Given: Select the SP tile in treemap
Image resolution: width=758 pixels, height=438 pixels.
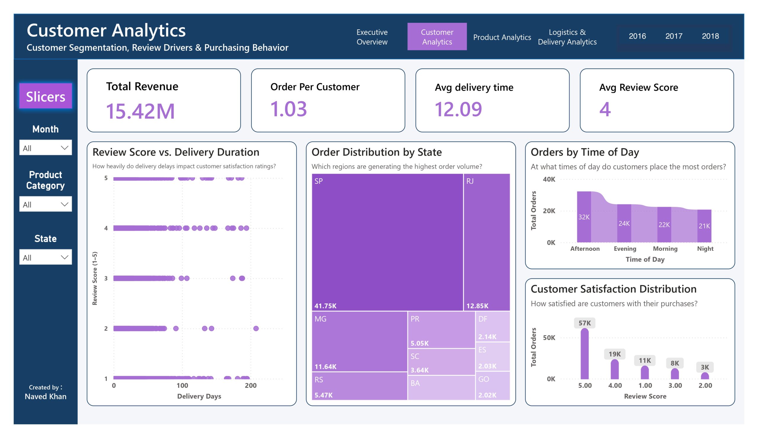Looking at the screenshot, I should pos(387,242).
